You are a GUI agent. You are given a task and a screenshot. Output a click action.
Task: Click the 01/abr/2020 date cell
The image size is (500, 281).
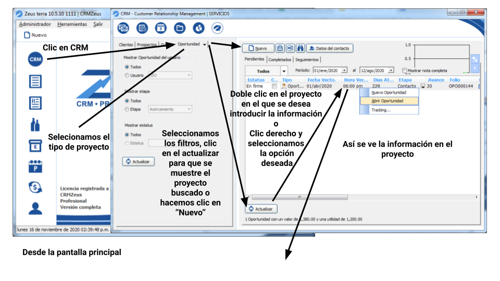click(319, 86)
